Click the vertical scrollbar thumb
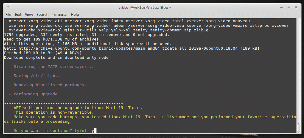 [x=299, y=128]
